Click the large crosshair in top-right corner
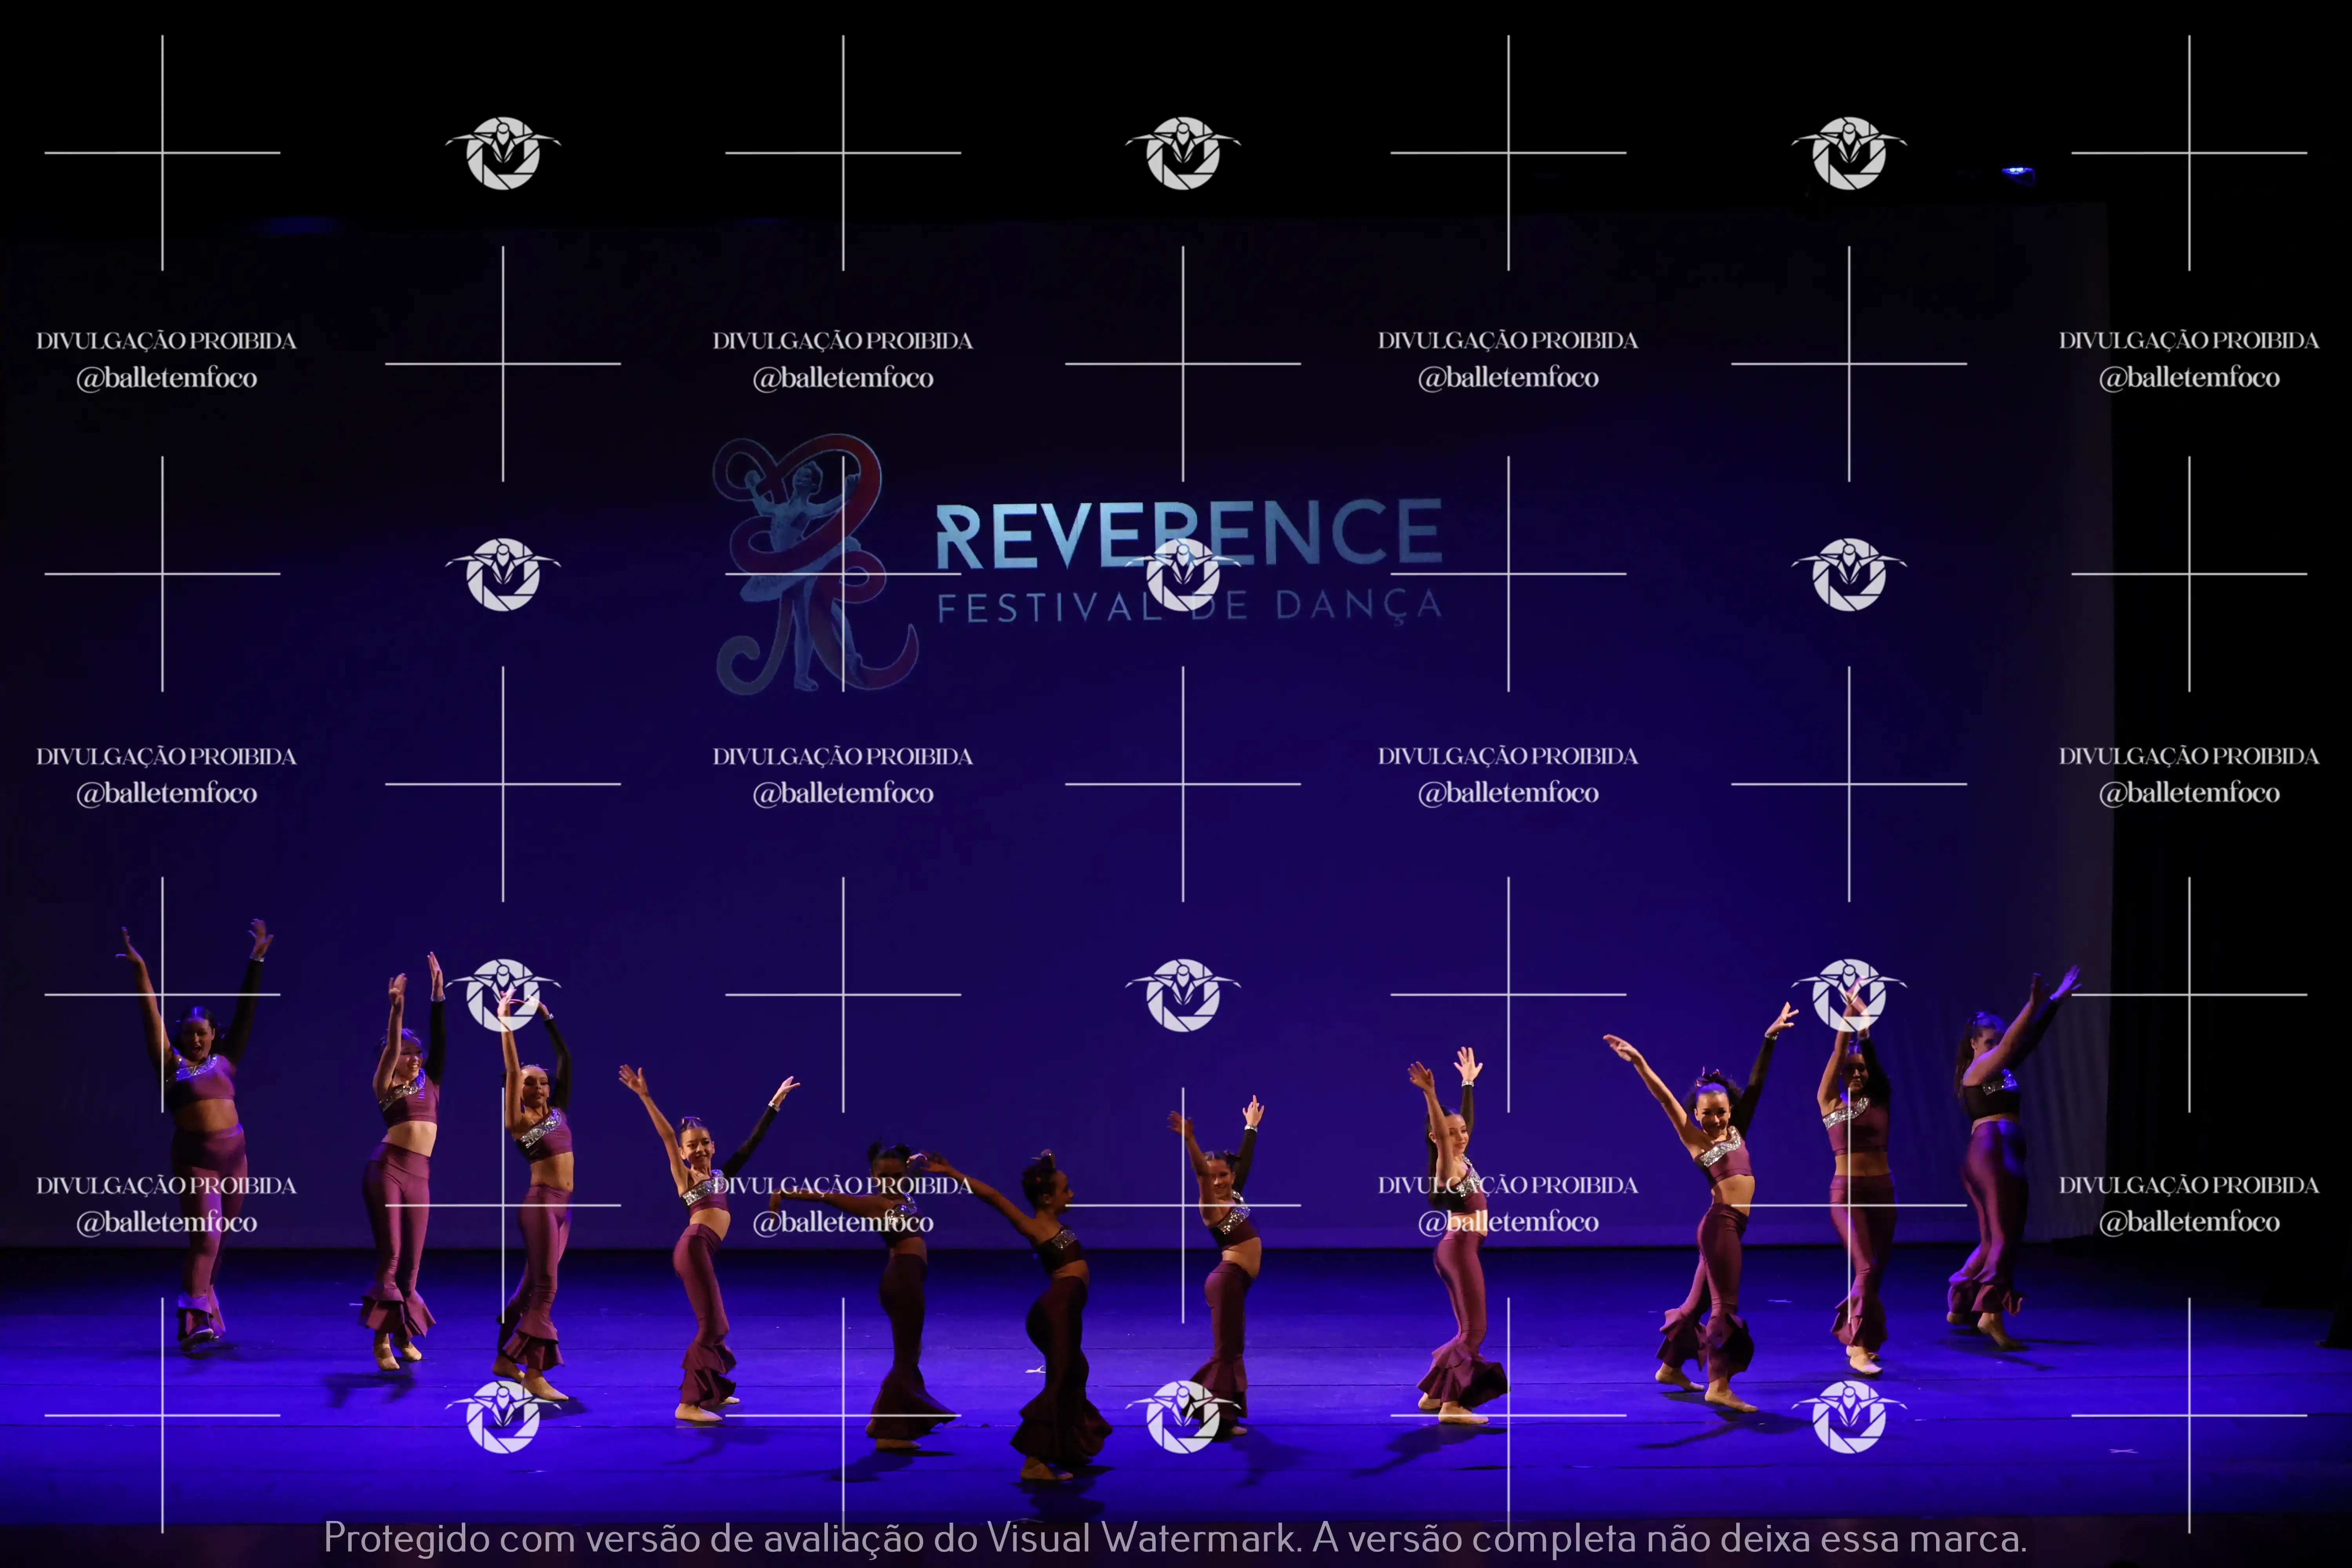The width and height of the screenshot is (2352, 1568). coord(2189,153)
